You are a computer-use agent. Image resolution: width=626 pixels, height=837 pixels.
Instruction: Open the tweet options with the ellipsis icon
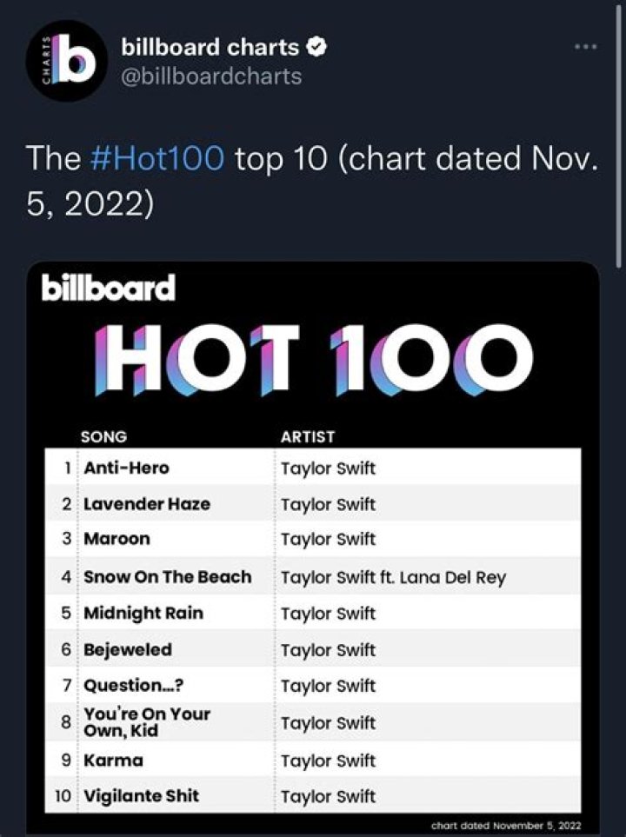(584, 48)
